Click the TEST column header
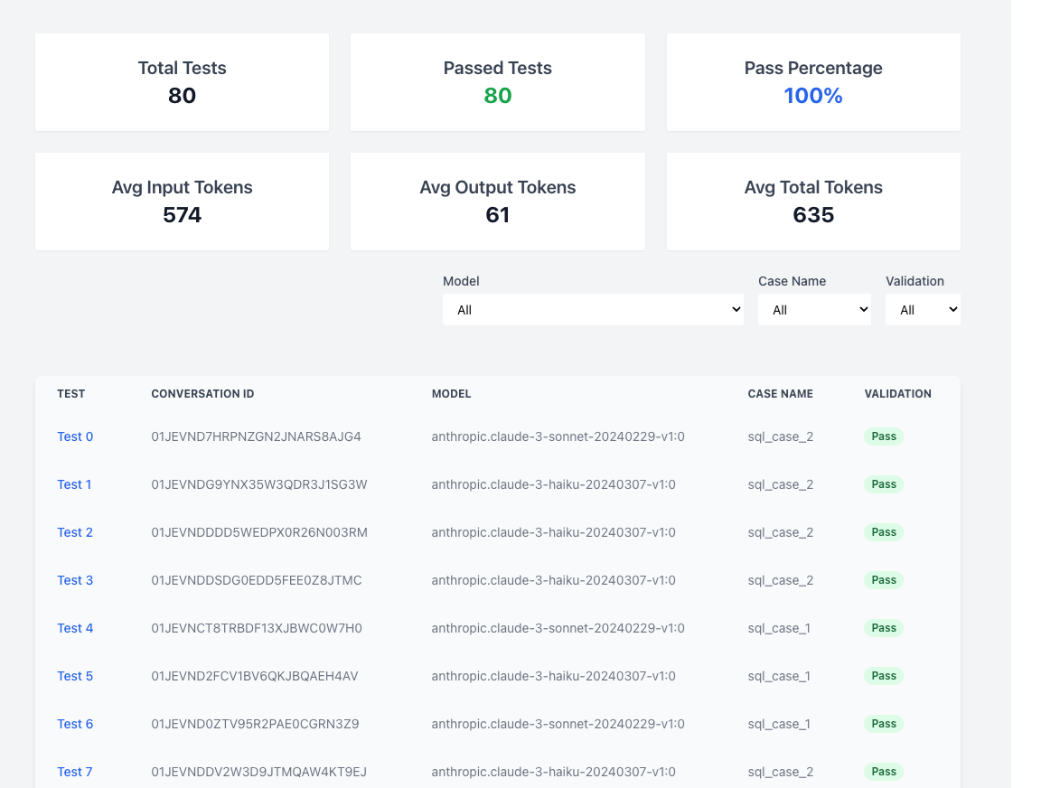1041x788 pixels. click(x=71, y=394)
